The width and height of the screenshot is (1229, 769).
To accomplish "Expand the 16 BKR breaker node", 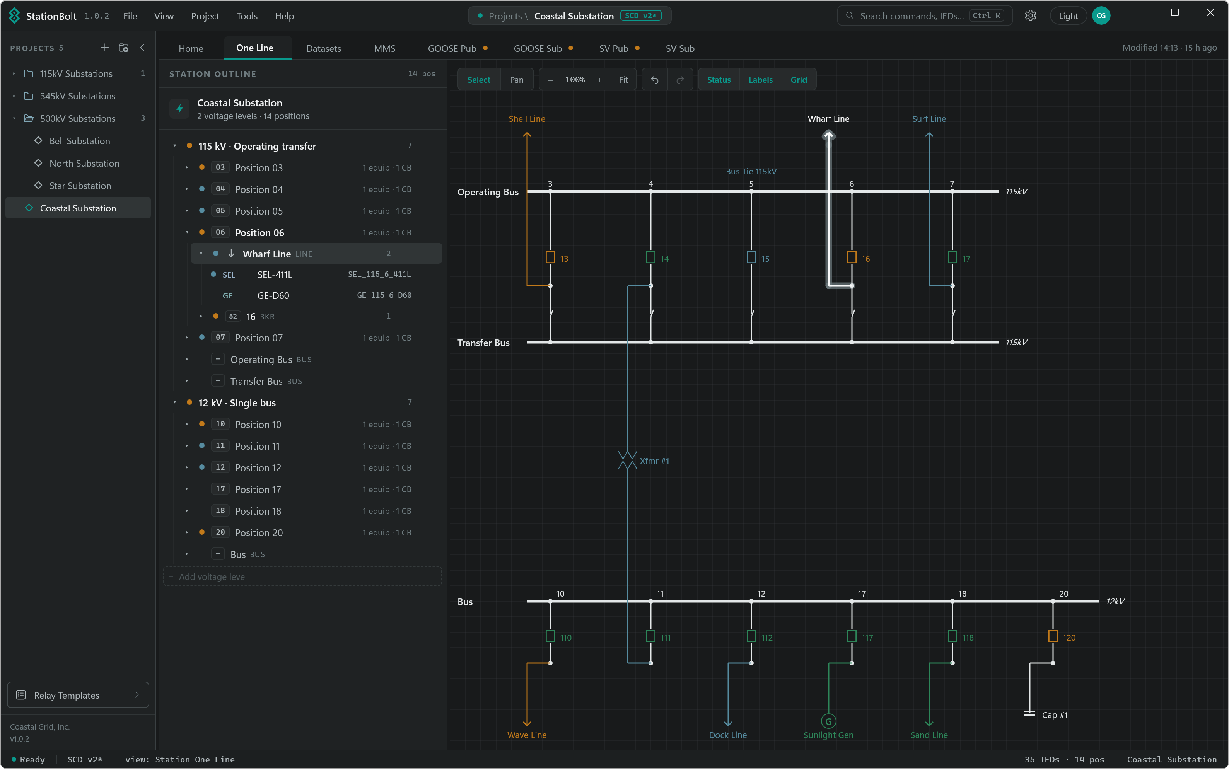I will (x=201, y=316).
